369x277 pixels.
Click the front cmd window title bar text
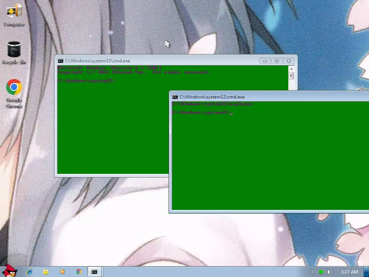[x=212, y=97]
